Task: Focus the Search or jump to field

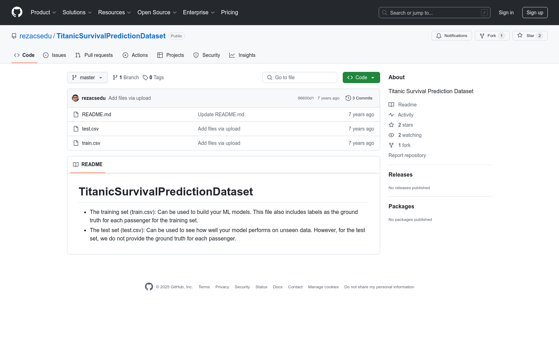Action: coord(435,13)
